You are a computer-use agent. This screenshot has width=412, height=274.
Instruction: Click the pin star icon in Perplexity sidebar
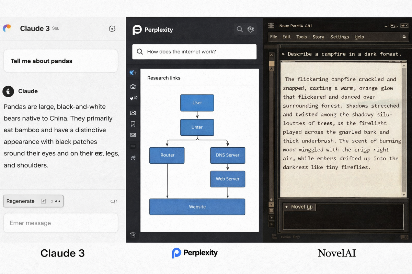click(133, 158)
